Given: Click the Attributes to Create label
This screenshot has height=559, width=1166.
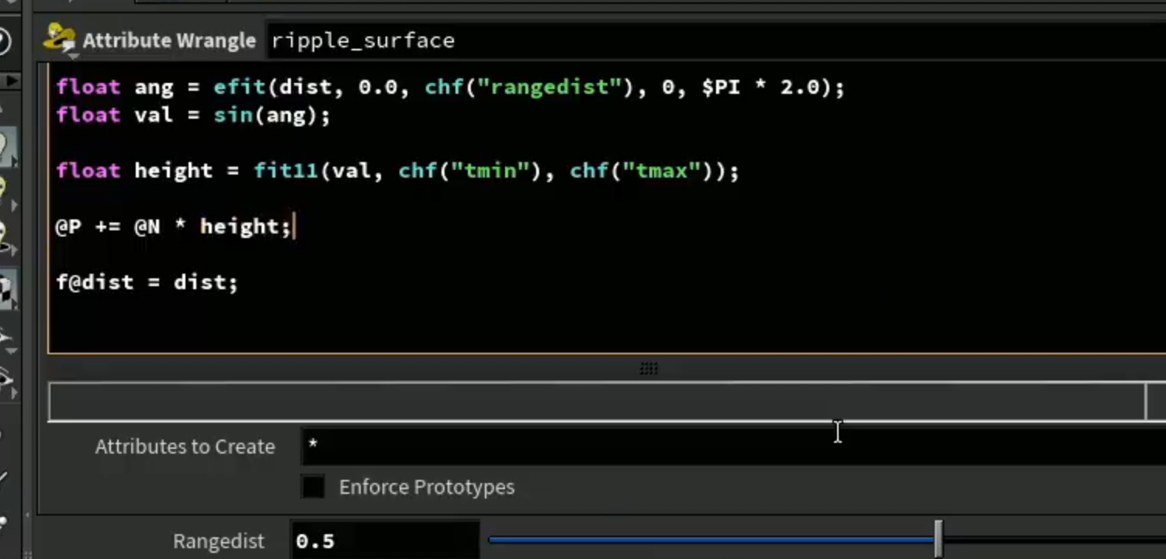Looking at the screenshot, I should (x=185, y=447).
